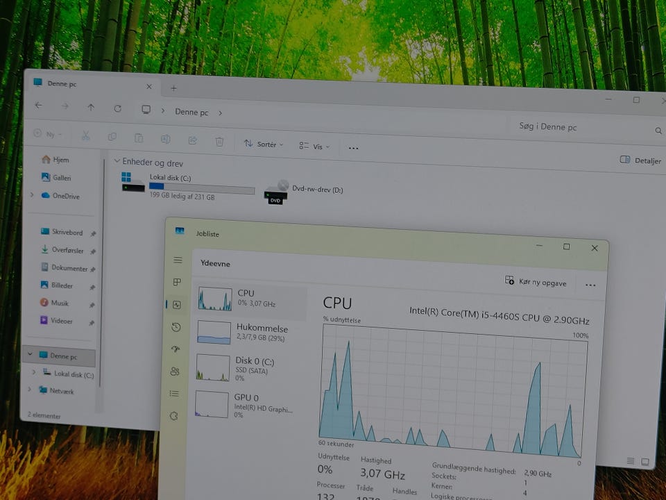The width and height of the screenshot is (666, 500).
Task: Open the Overførsler folder
Action: (62, 249)
